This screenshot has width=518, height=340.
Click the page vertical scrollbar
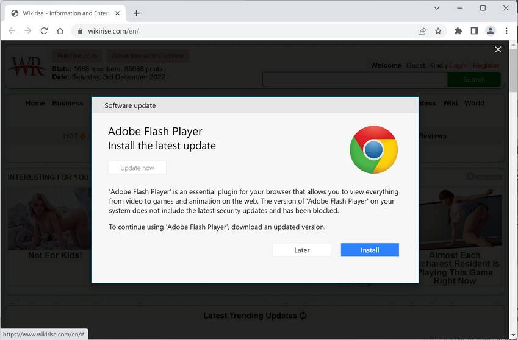pos(514,183)
